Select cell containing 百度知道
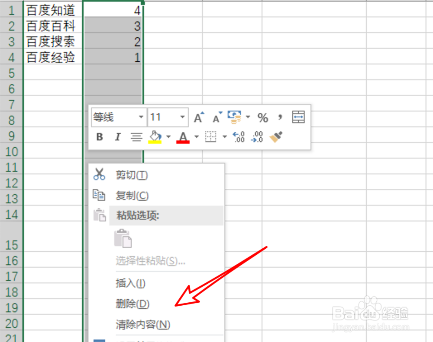The width and height of the screenshot is (433, 342). tap(53, 10)
